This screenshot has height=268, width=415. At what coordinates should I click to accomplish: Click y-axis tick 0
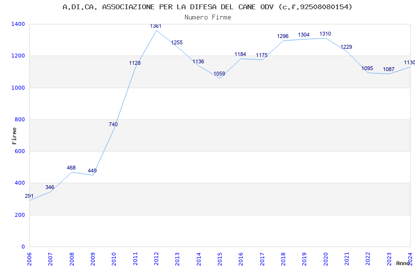point(23,247)
